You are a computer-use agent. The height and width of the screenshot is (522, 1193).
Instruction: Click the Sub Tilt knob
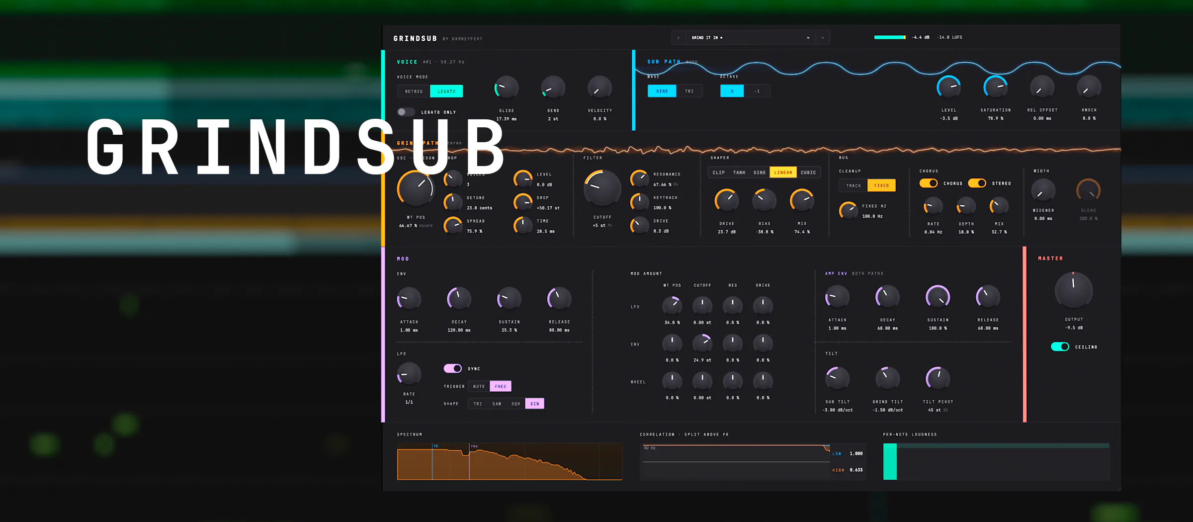[x=838, y=378]
